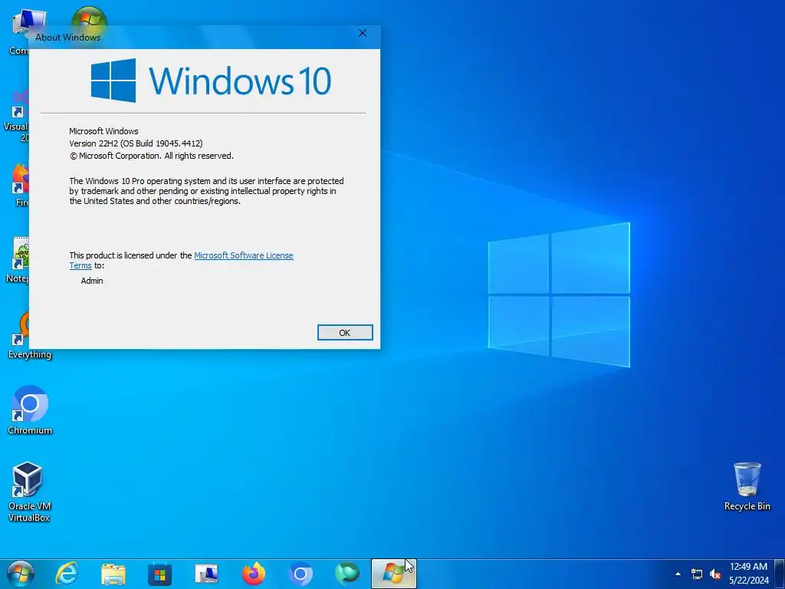The image size is (785, 589).
Task: Click the licensed user name Admin
Action: [92, 281]
